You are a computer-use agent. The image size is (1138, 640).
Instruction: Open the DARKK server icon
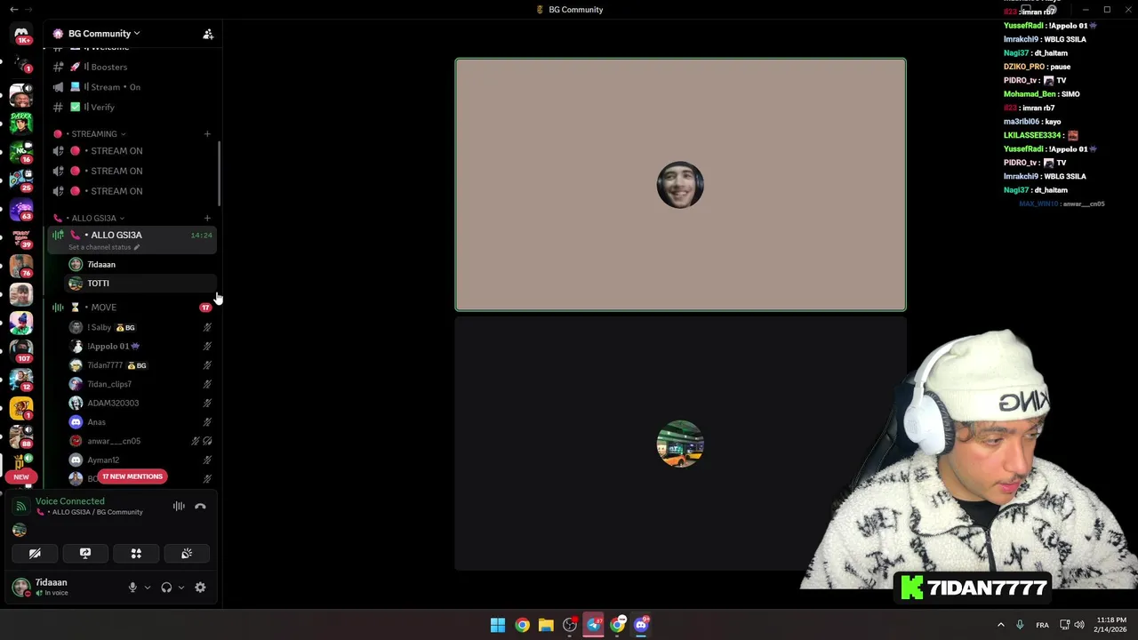point(21,122)
